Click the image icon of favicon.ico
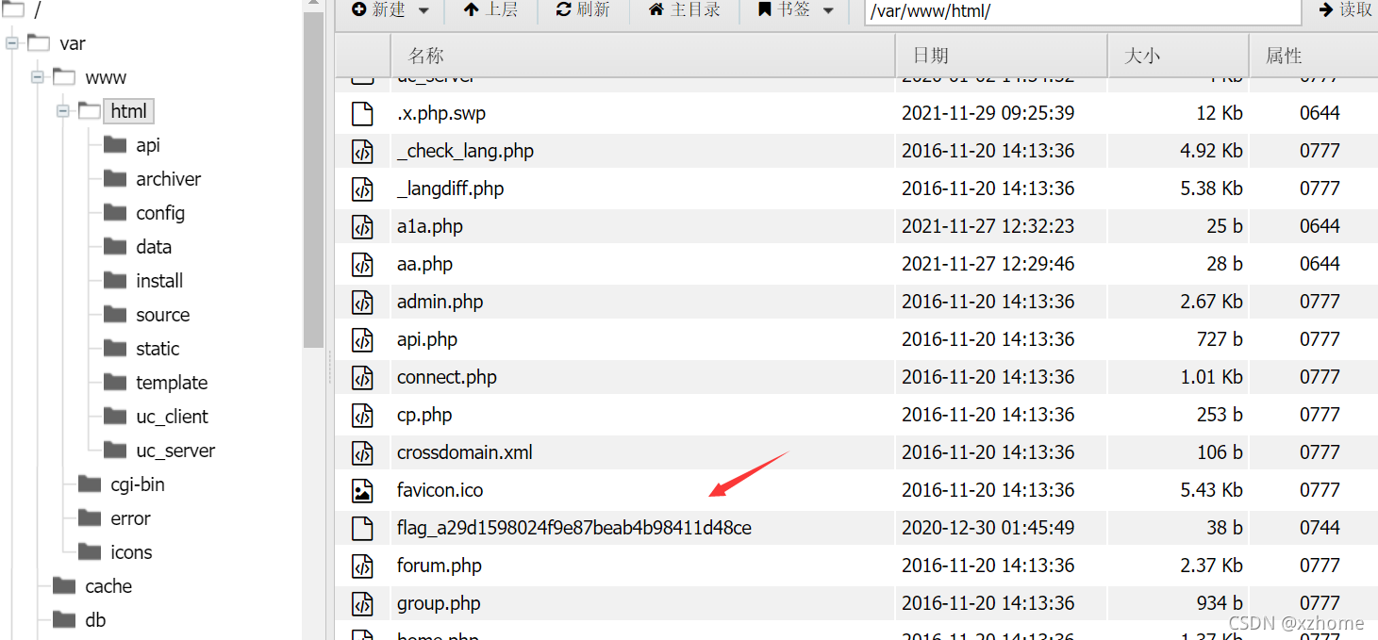This screenshot has width=1378, height=640. (x=362, y=490)
